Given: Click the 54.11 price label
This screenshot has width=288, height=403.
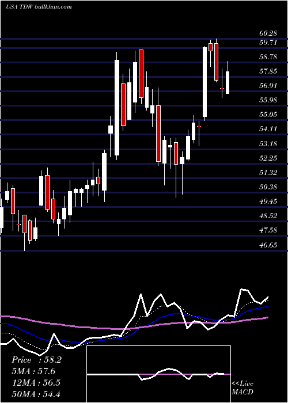Looking at the screenshot, I should pos(268,129).
